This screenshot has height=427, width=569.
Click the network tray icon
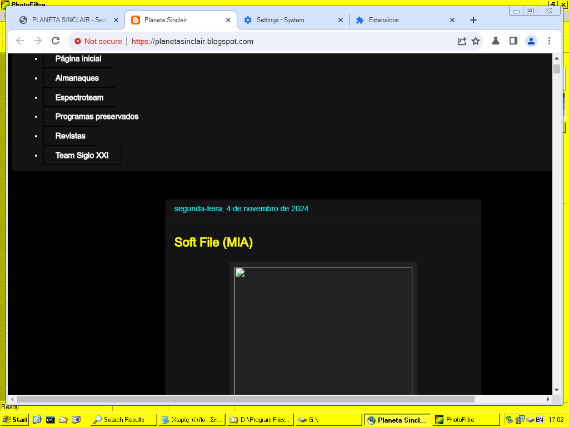pyautogui.click(x=520, y=420)
